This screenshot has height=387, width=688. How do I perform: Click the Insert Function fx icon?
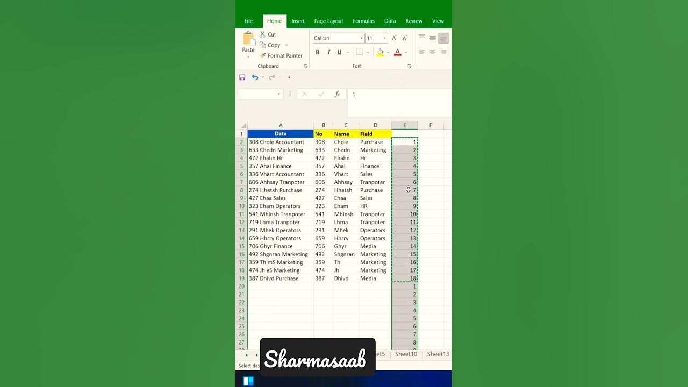[337, 94]
